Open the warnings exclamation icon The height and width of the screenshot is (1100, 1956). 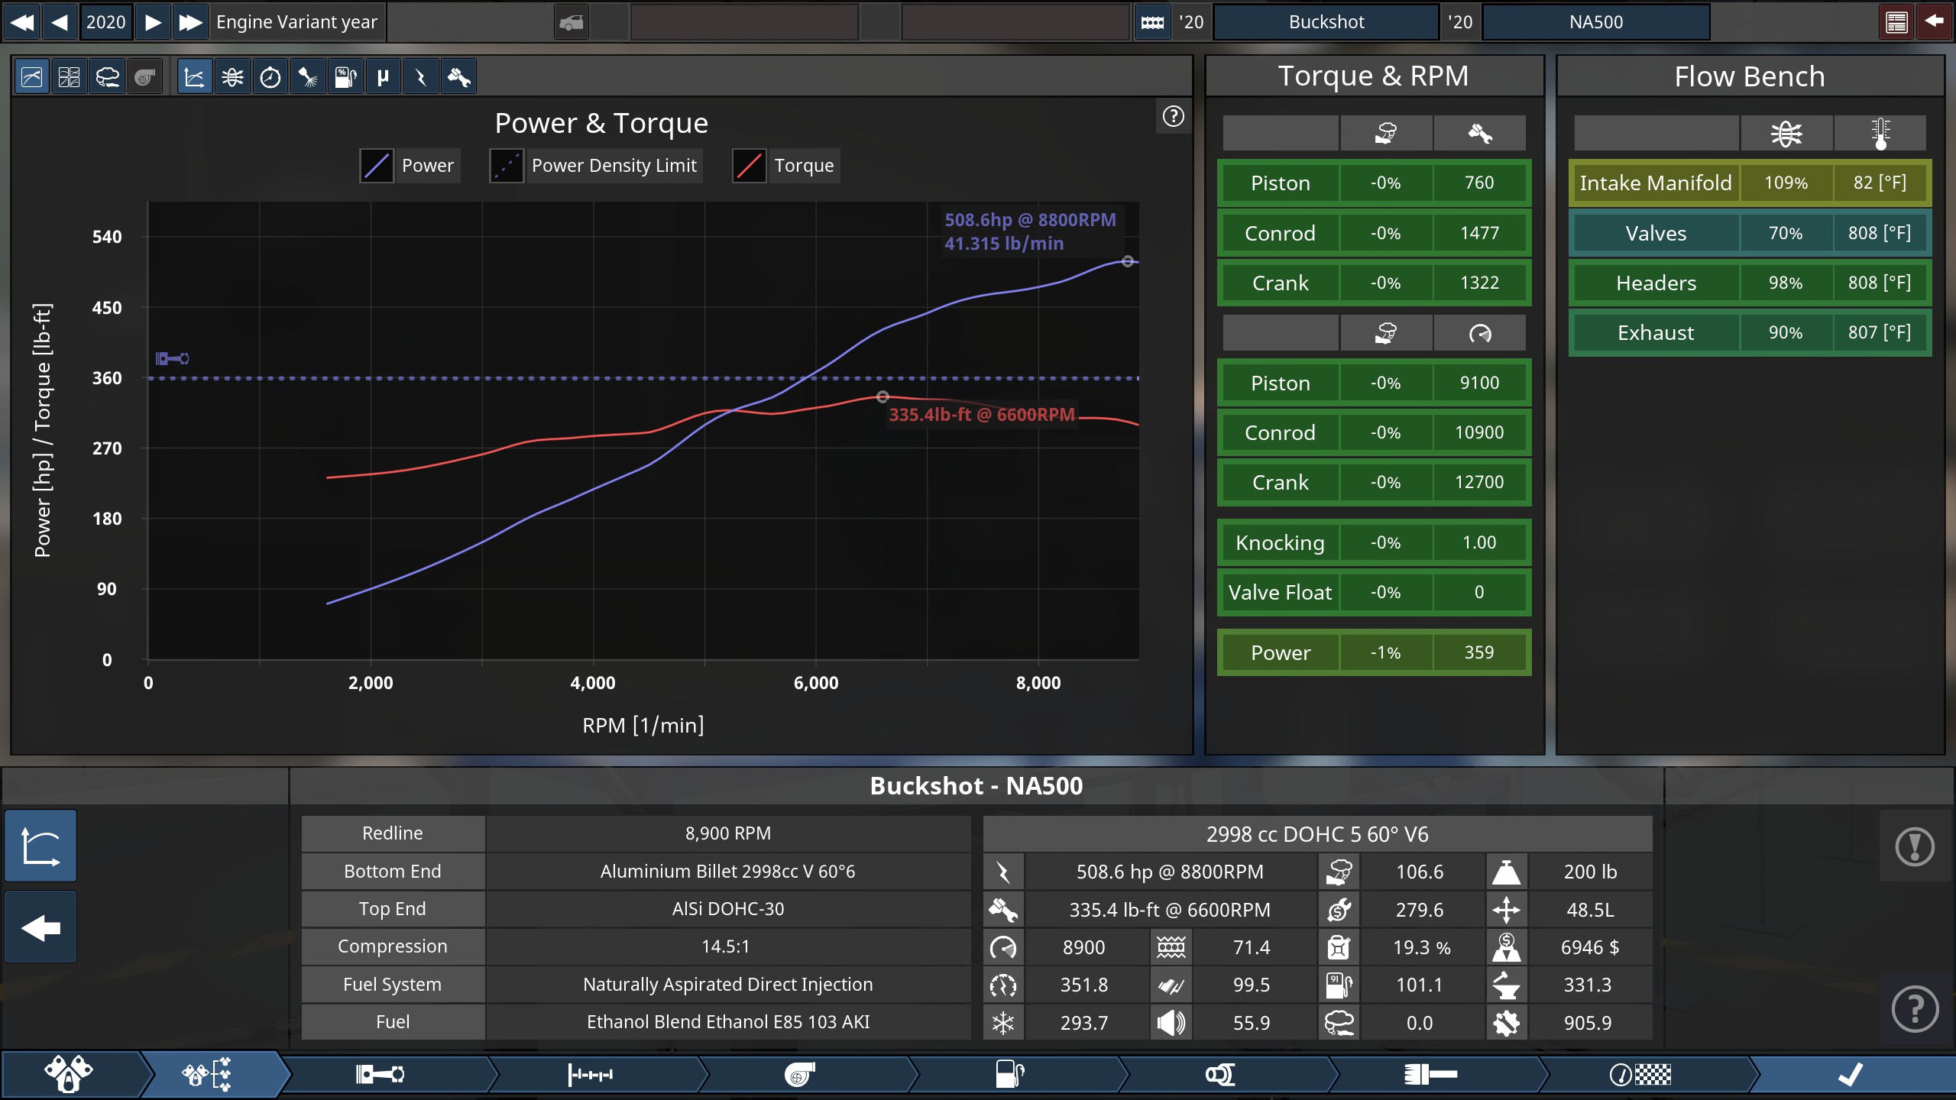pyautogui.click(x=1915, y=846)
